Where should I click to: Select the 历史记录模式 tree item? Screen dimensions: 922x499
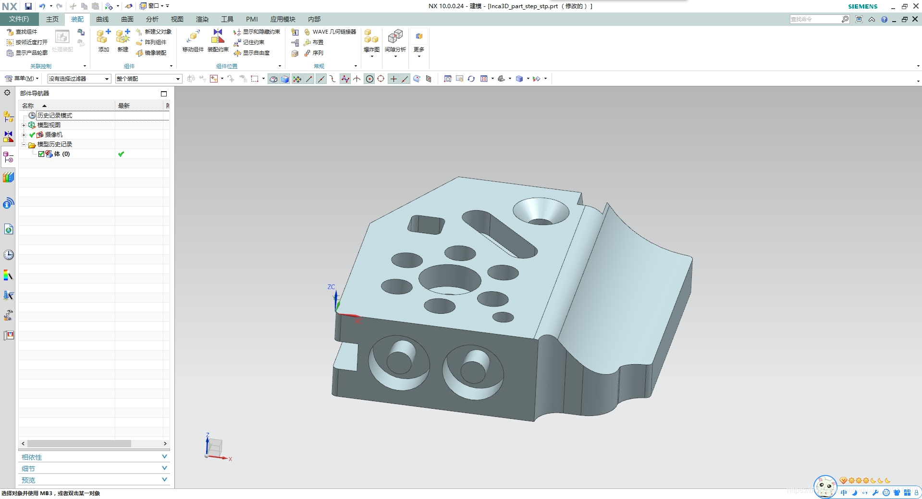point(55,116)
